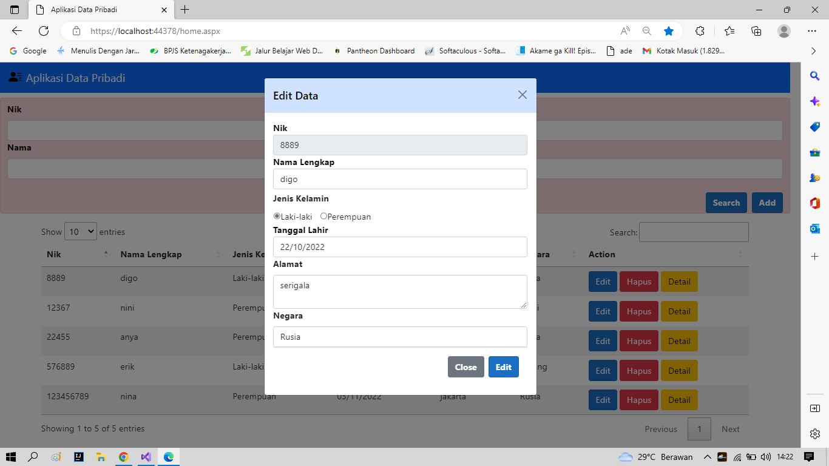Select the Perempuan radio button
The height and width of the screenshot is (466, 829).
[x=323, y=216]
